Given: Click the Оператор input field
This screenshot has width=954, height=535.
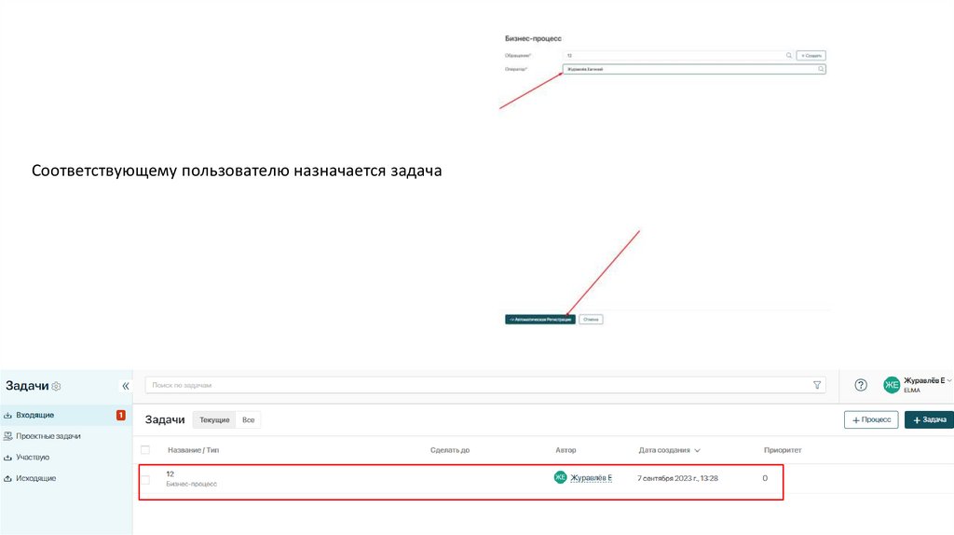Looking at the screenshot, I should coord(694,69).
